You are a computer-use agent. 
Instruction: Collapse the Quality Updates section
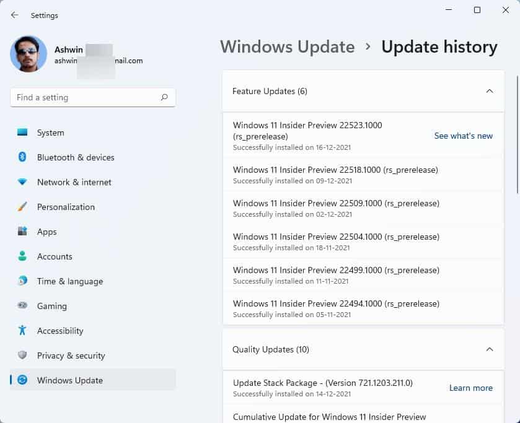point(489,349)
